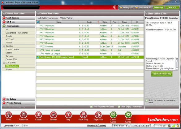The image size is (181, 129).
Task: Collapse the Choose Your Table panel
Action: click(x=38, y=14)
